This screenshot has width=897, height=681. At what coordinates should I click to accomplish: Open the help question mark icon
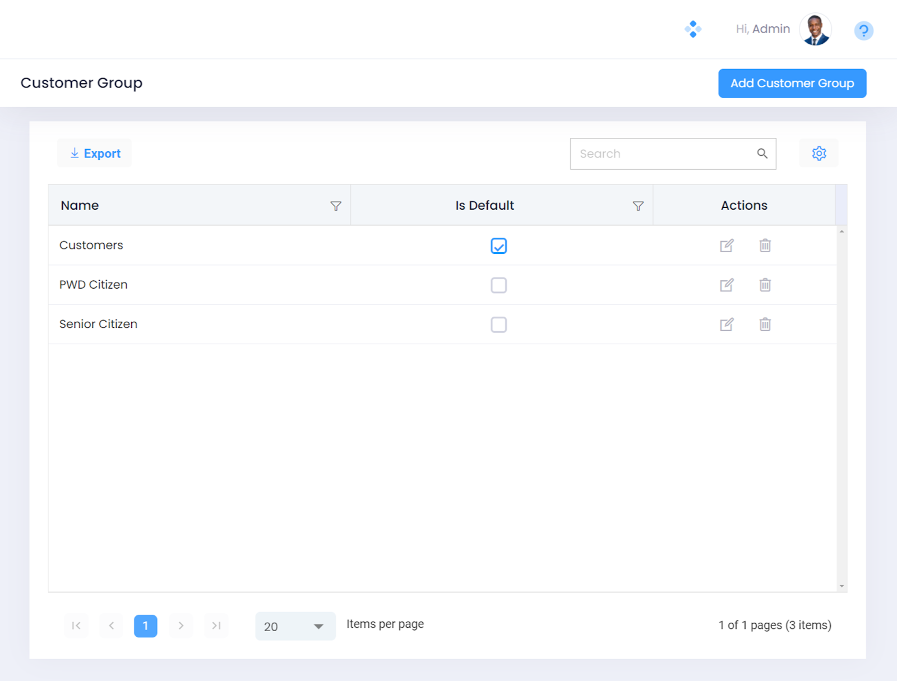[x=863, y=30]
